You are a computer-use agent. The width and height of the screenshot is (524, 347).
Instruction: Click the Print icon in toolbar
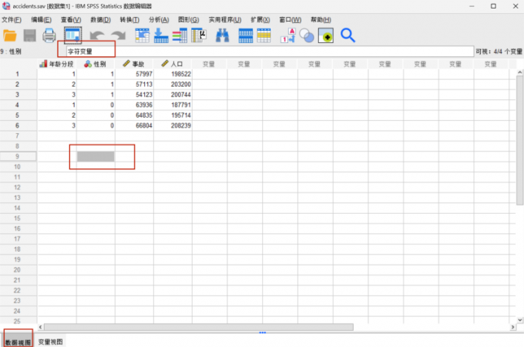point(49,35)
